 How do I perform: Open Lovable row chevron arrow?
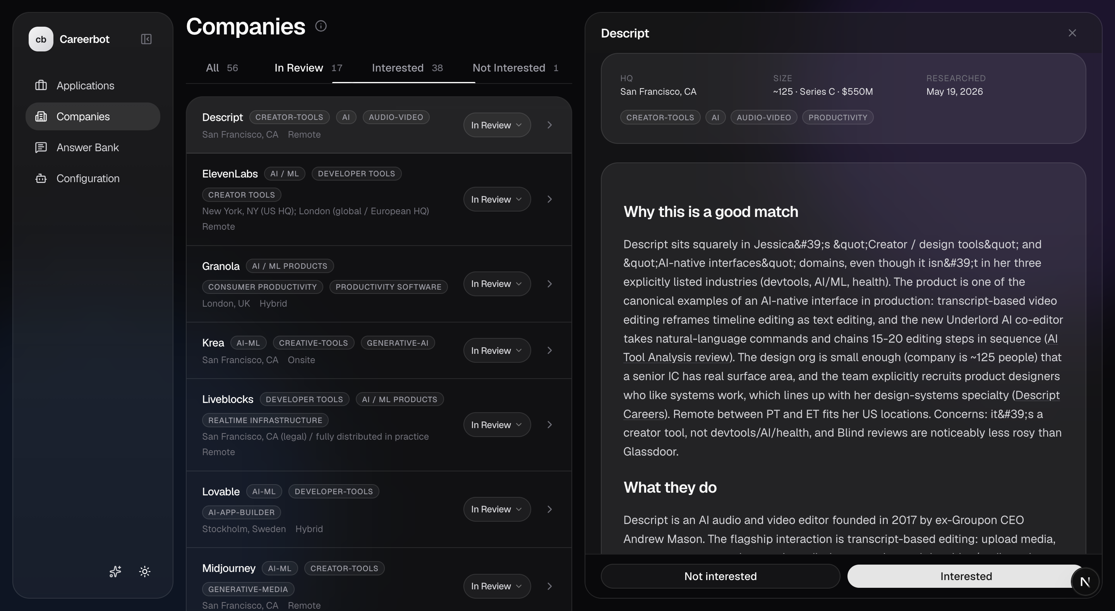pyautogui.click(x=550, y=509)
